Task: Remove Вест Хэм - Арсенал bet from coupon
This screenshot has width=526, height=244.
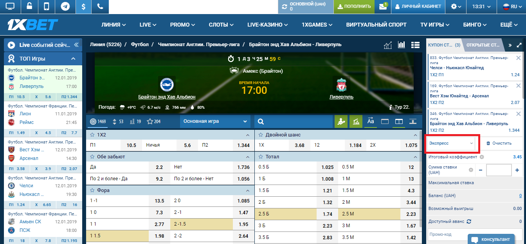Action: (519, 86)
